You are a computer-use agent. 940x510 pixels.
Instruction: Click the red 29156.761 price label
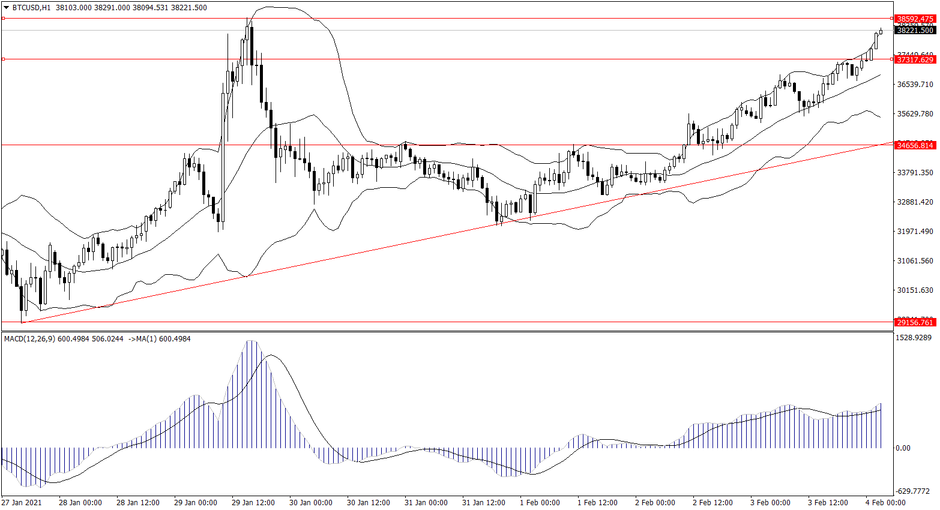[x=915, y=322]
